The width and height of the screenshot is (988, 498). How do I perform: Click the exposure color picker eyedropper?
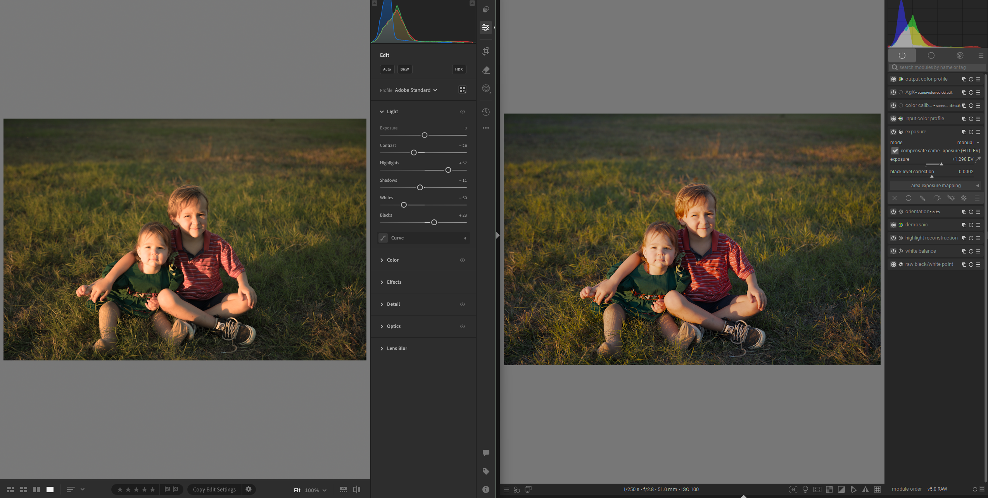tap(978, 159)
